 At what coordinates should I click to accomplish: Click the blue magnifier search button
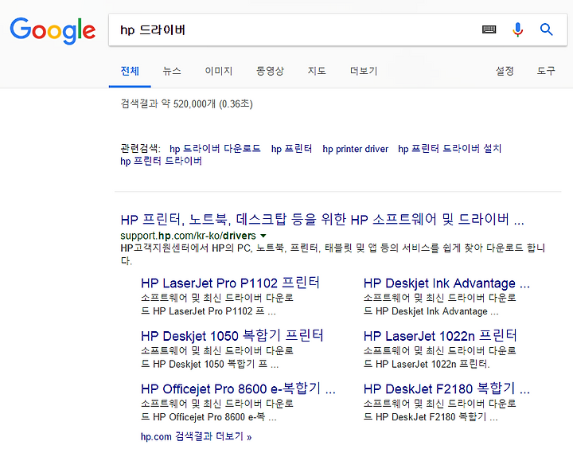(x=546, y=29)
